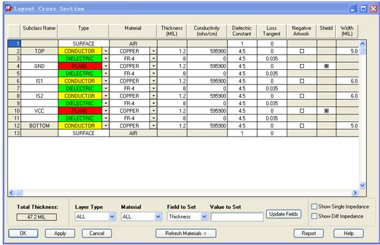
Task: Click the horizontal scrollbar right arrow
Action: pyautogui.click(x=355, y=192)
